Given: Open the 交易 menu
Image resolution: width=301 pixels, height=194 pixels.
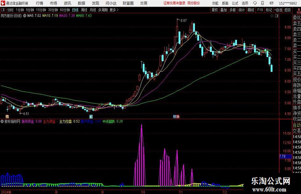Looking at the screenshot, I should tap(144, 3).
